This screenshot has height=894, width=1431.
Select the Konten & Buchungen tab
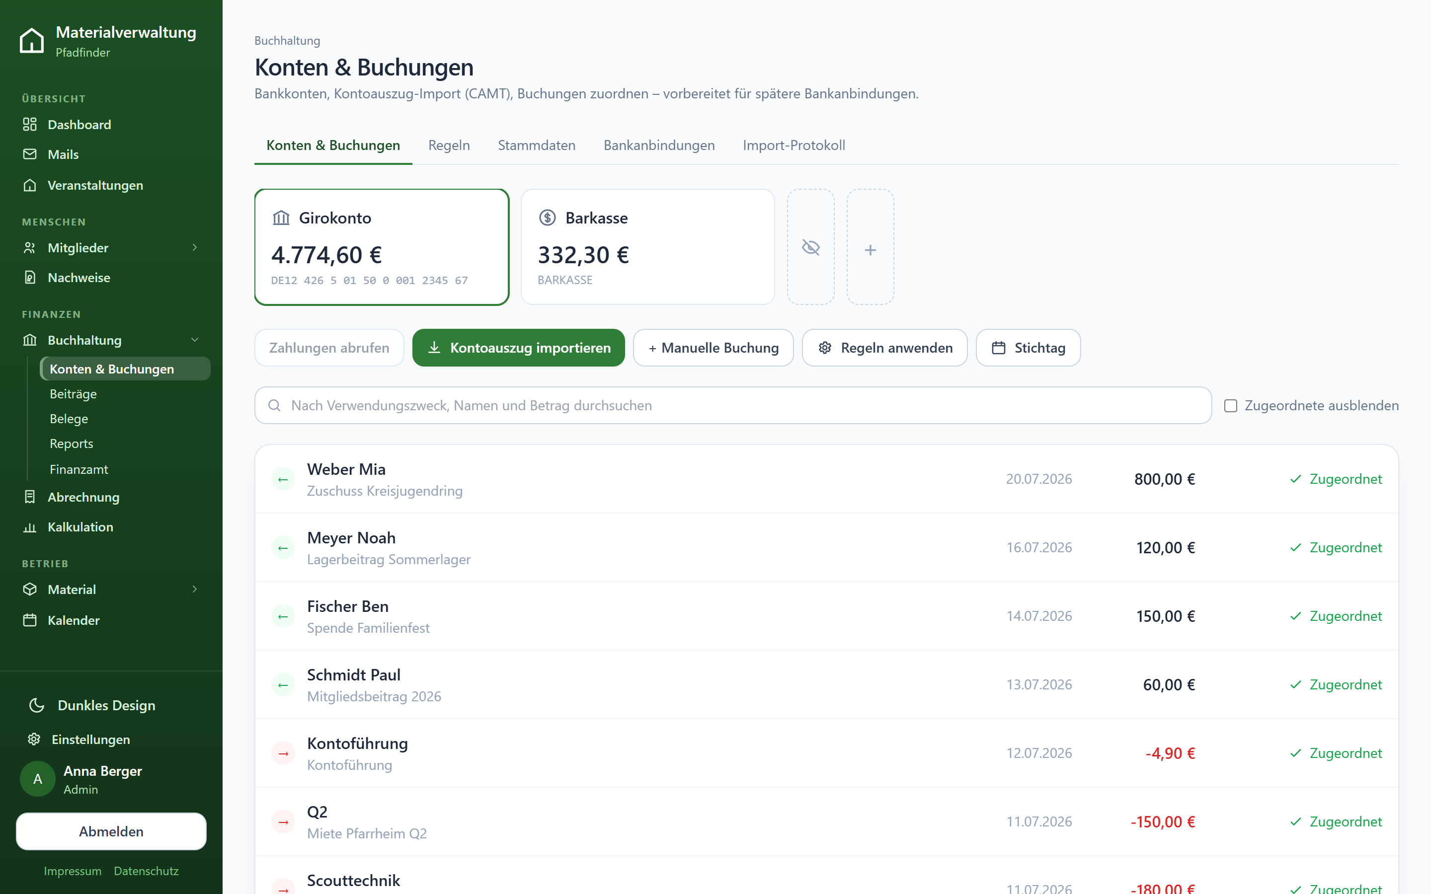[x=333, y=146]
